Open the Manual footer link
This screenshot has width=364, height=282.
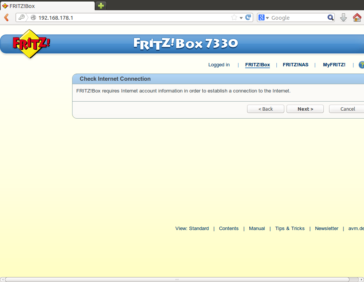click(257, 229)
